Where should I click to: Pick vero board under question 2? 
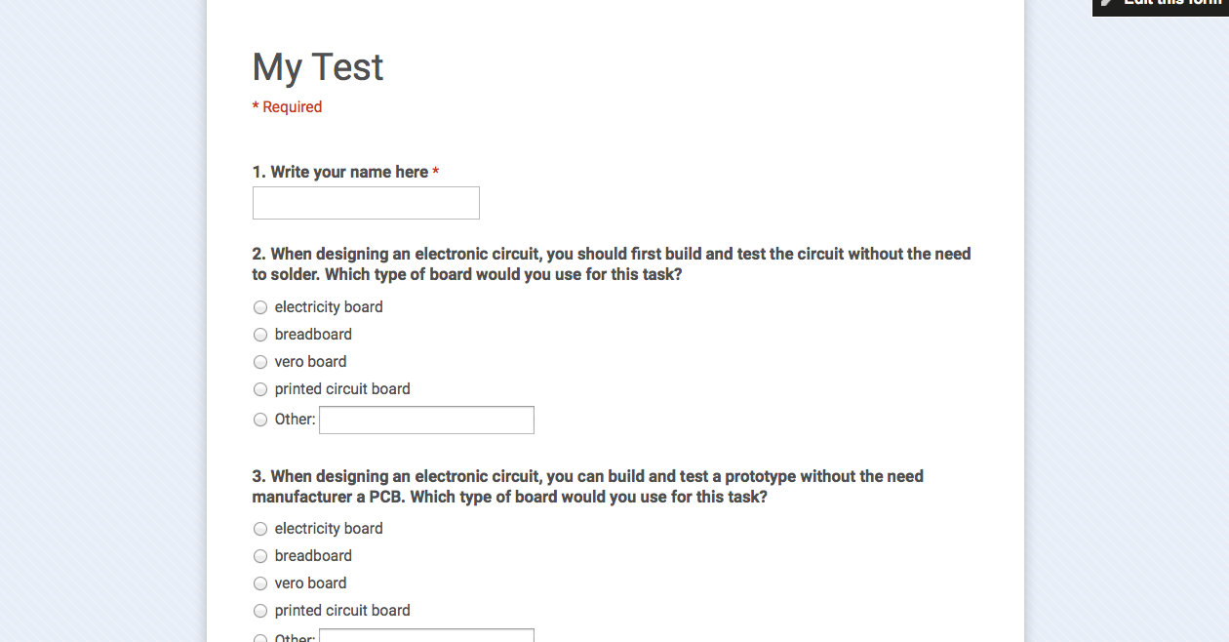coord(260,362)
